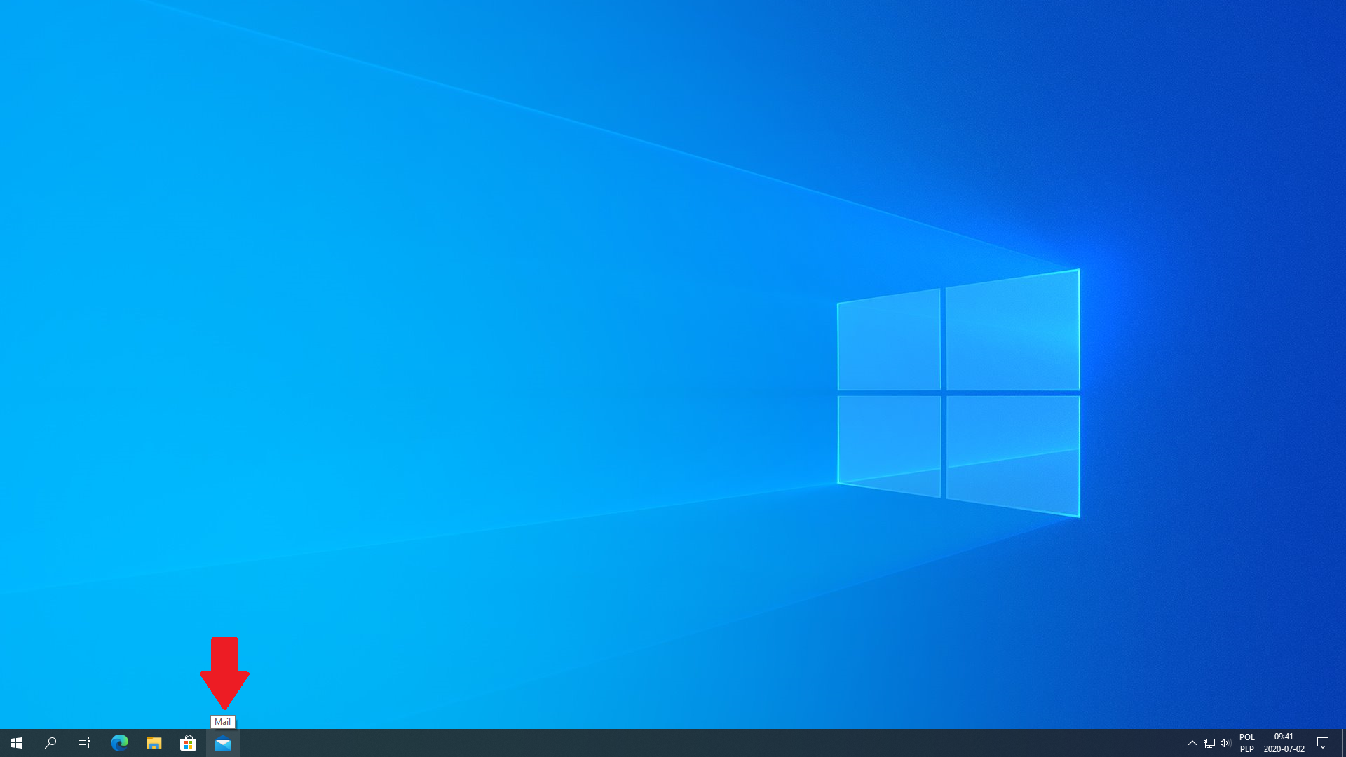
Task: Launch Microsoft Store from the taskbar
Action: (188, 743)
